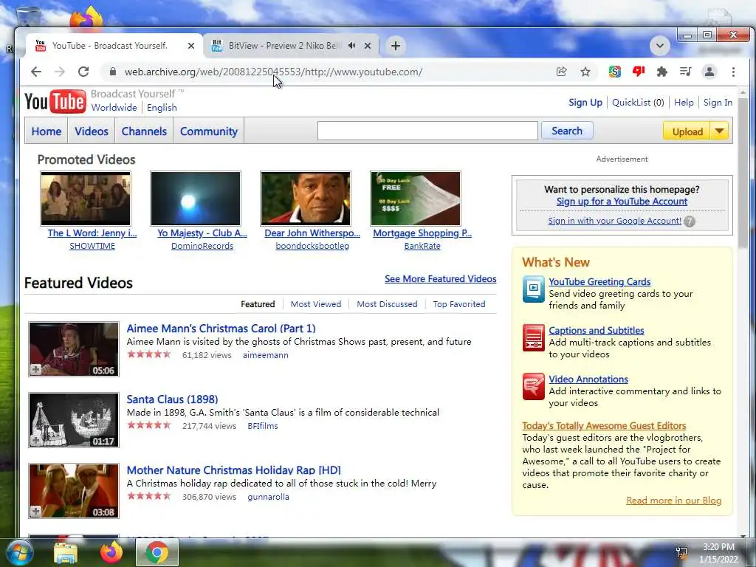
Task: Open aimeemann channel link
Action: (266, 355)
